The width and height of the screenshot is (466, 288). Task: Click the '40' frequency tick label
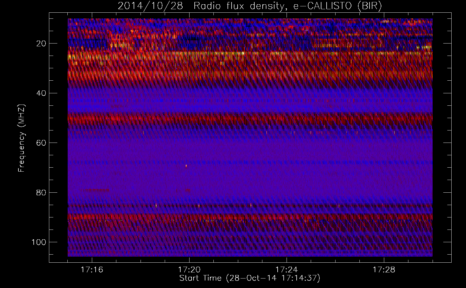(41, 93)
